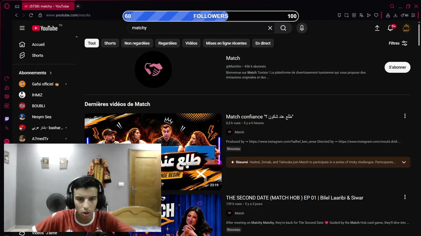
Task: Filter by Regardées chip
Action: (167, 43)
